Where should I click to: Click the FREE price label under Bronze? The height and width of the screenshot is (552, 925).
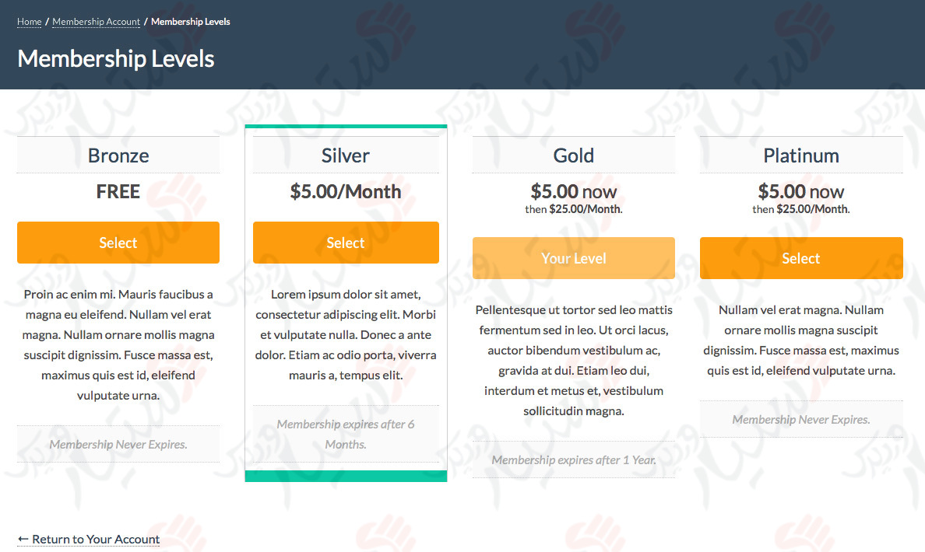(118, 190)
